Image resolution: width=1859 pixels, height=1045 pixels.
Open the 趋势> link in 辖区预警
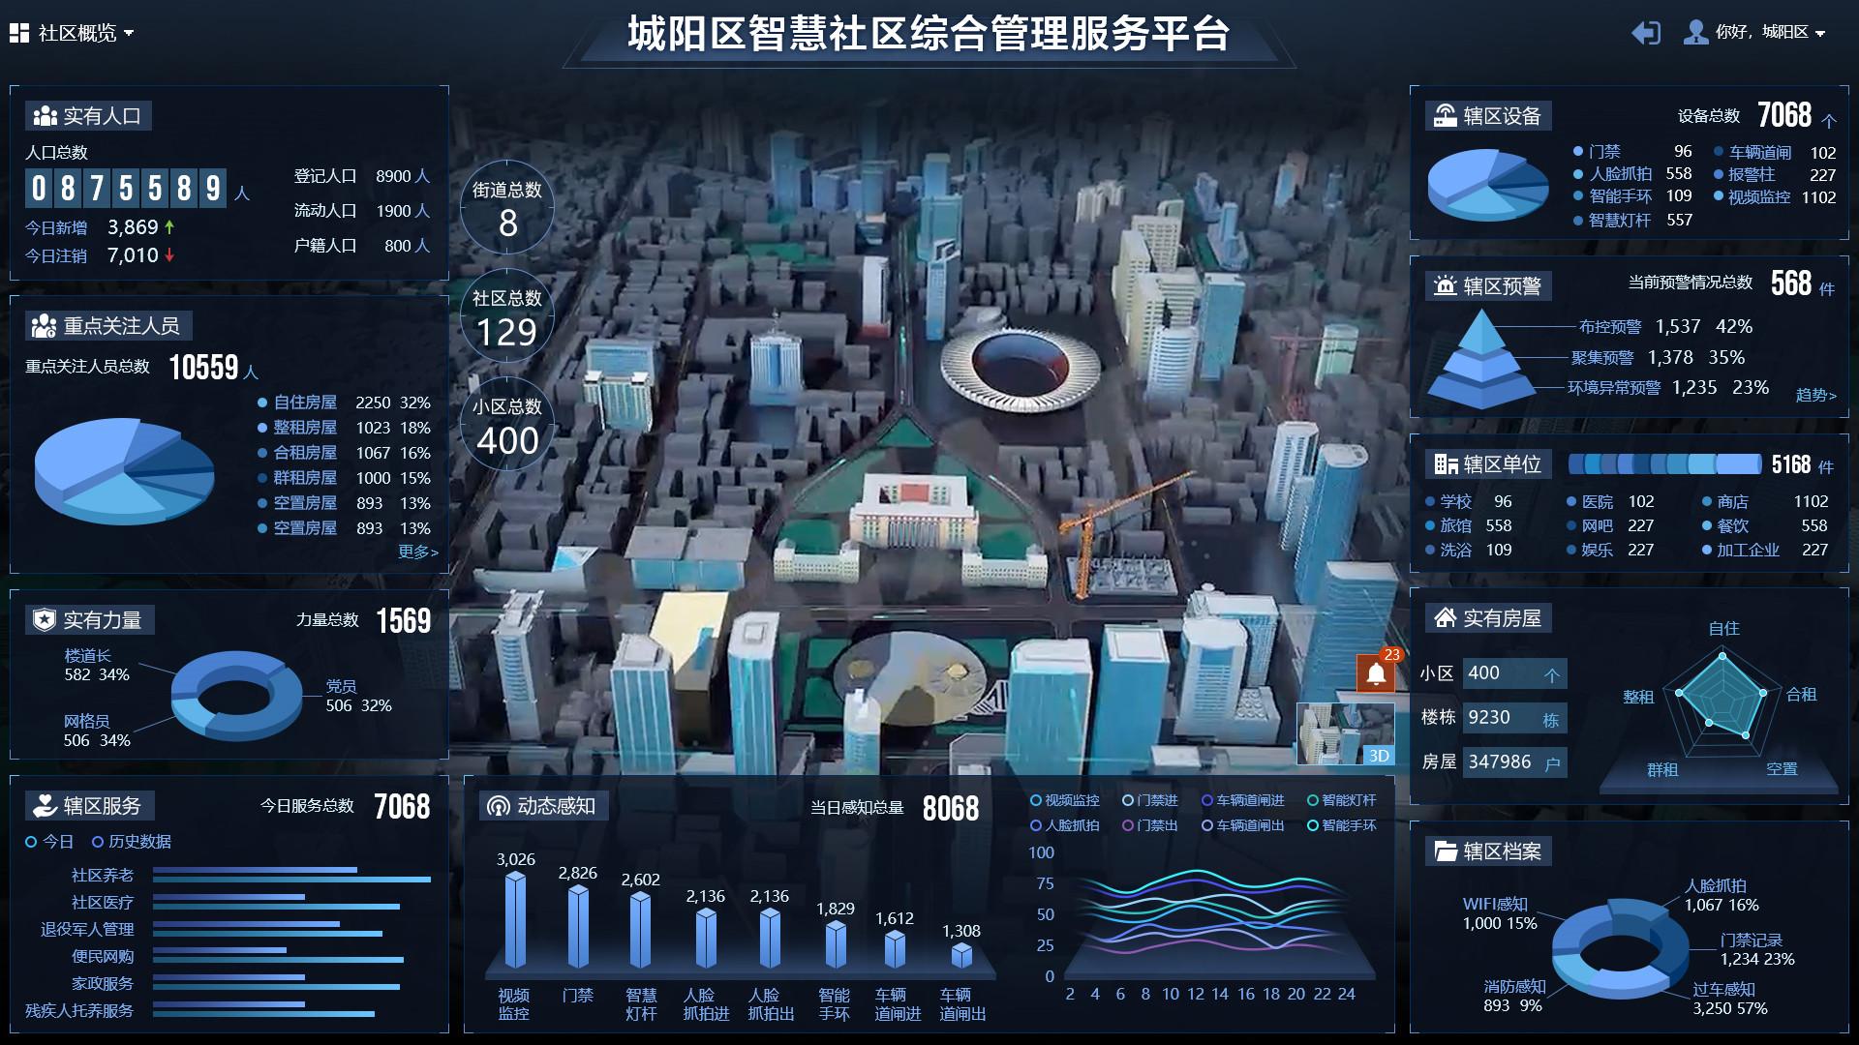click(x=1815, y=395)
